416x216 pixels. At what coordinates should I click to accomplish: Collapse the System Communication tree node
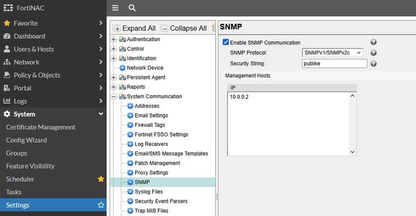pyautogui.click(x=113, y=97)
